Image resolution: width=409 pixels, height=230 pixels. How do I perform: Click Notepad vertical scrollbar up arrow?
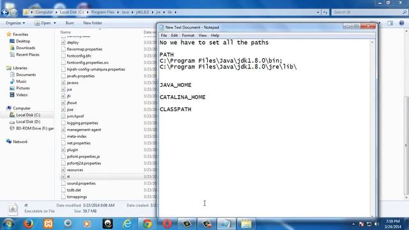372,42
